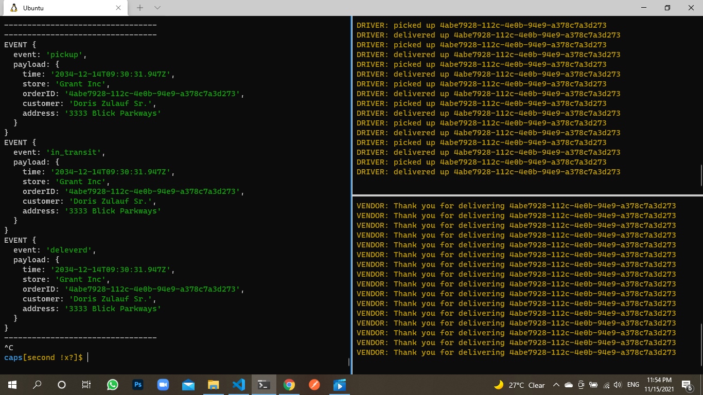
Task: Click the Meet Now tray icon
Action: click(x=581, y=385)
